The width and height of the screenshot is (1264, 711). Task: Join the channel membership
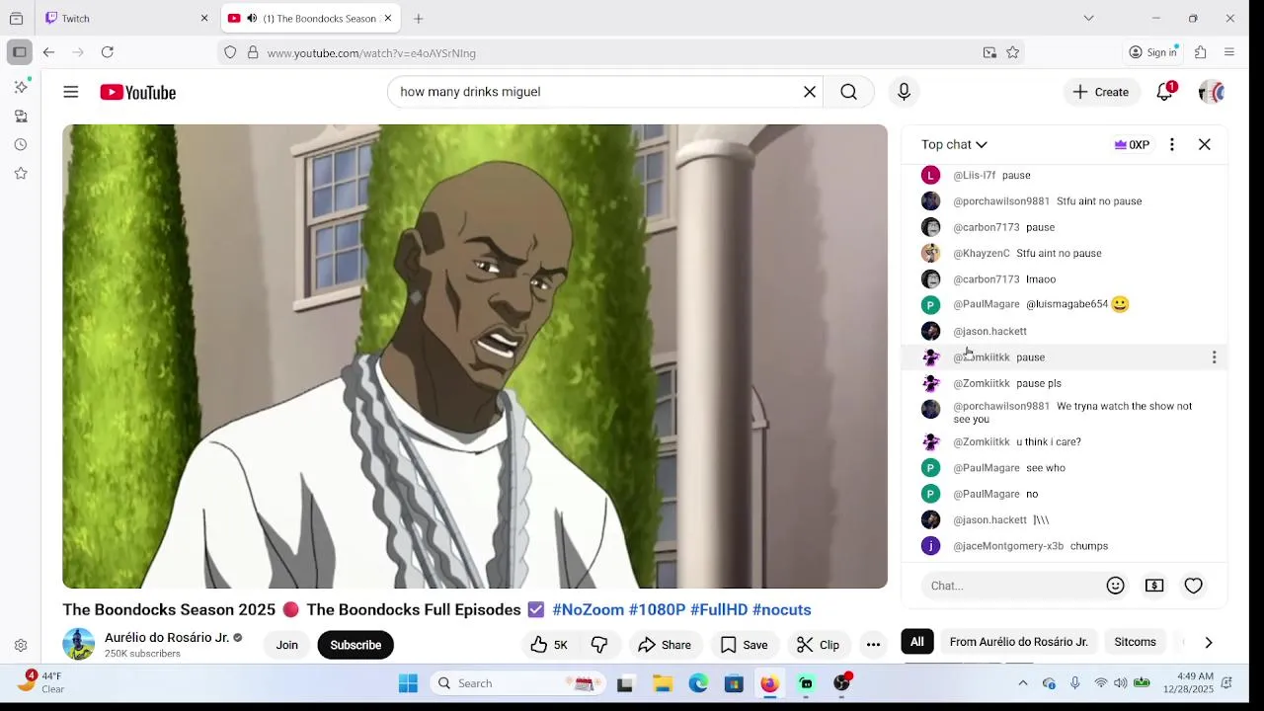point(286,645)
